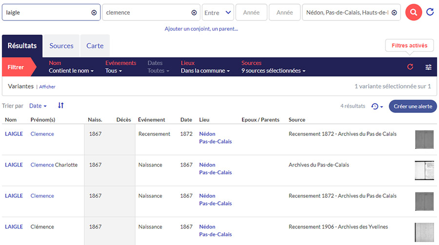The width and height of the screenshot is (439, 245).
Task: Open 'Dans la commune' place dropdown
Action: (205, 71)
